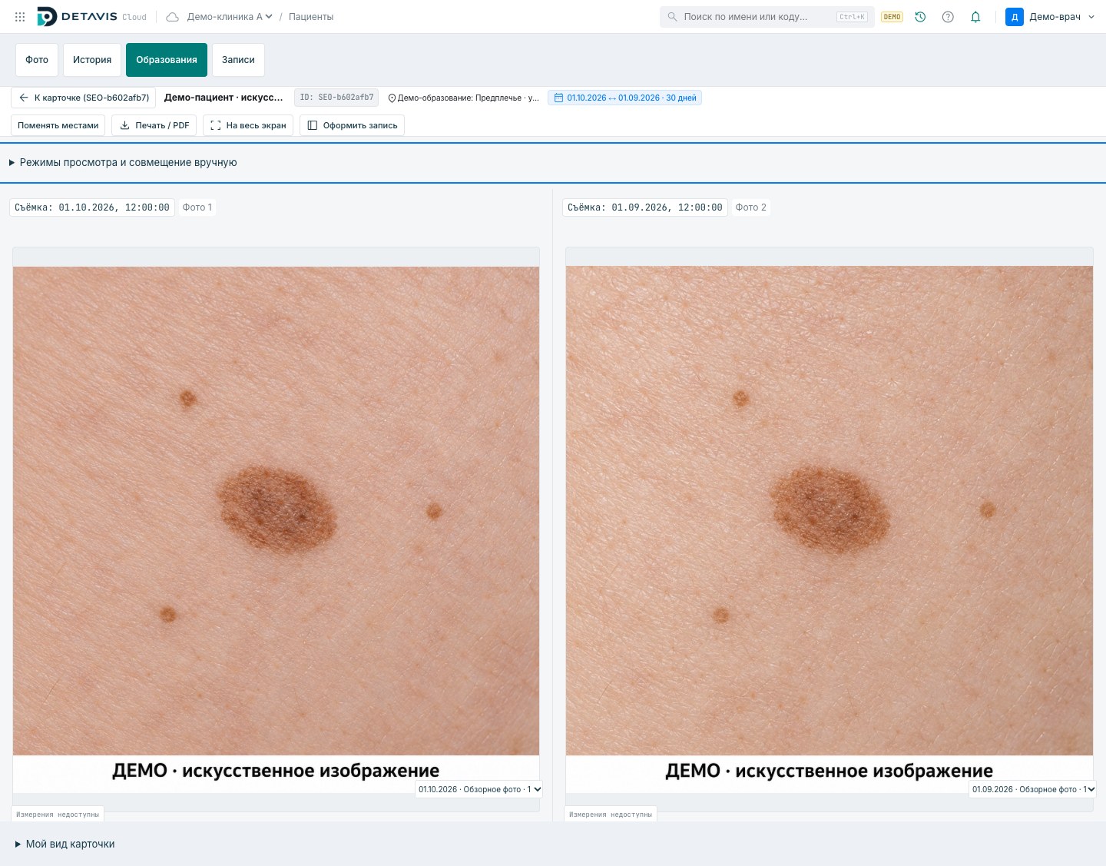
Task: Click the cloud icon beside Демо-клиника А
Action: (173, 17)
